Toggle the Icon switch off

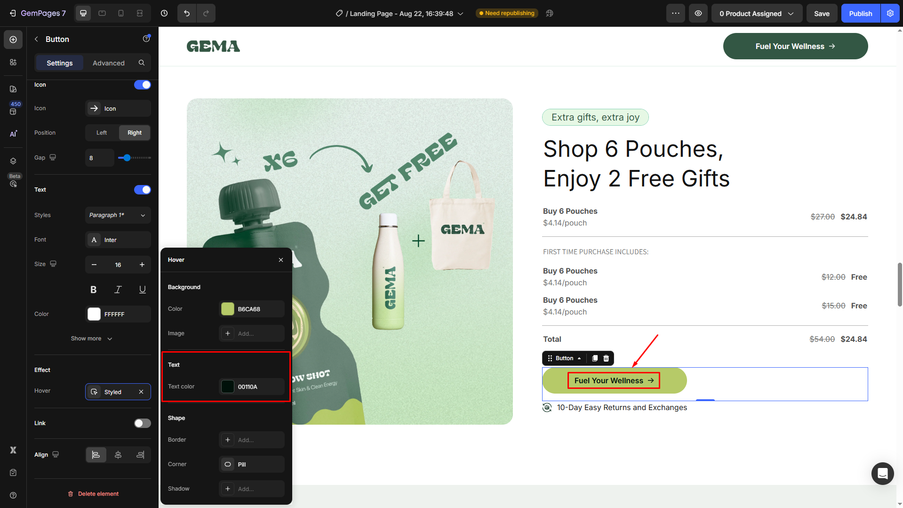(142, 85)
